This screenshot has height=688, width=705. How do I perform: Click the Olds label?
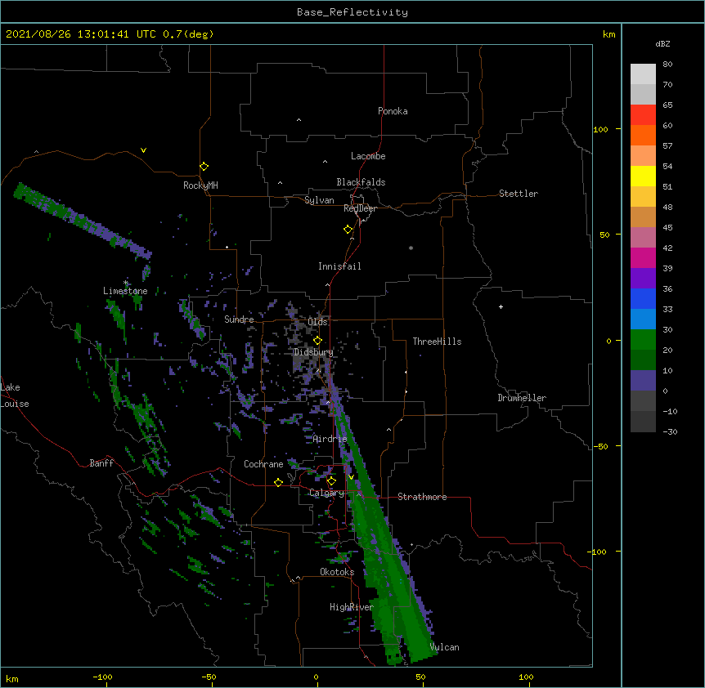[318, 322]
